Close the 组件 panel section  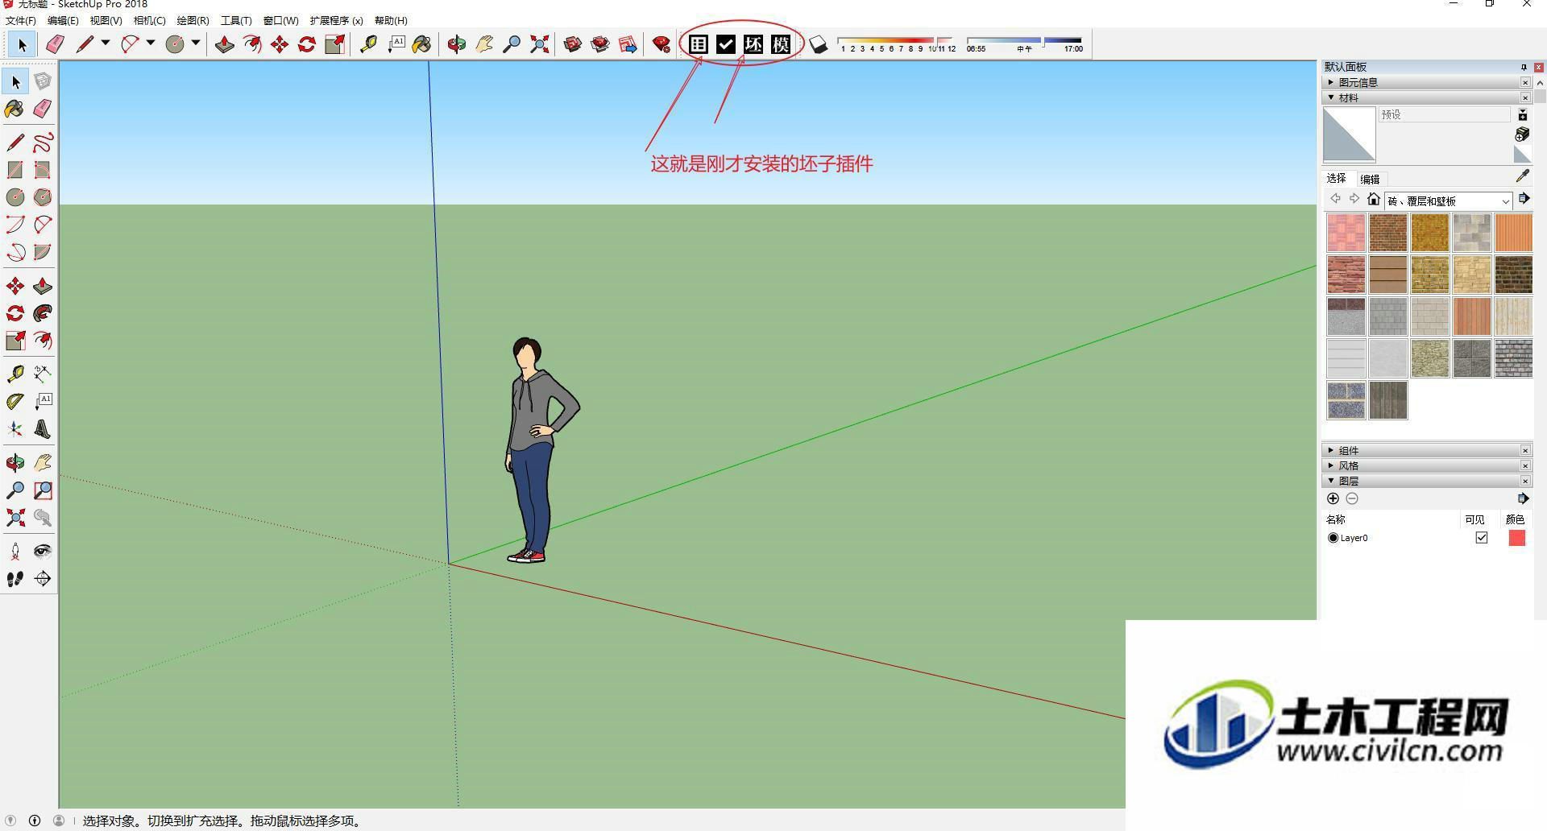[1525, 450]
